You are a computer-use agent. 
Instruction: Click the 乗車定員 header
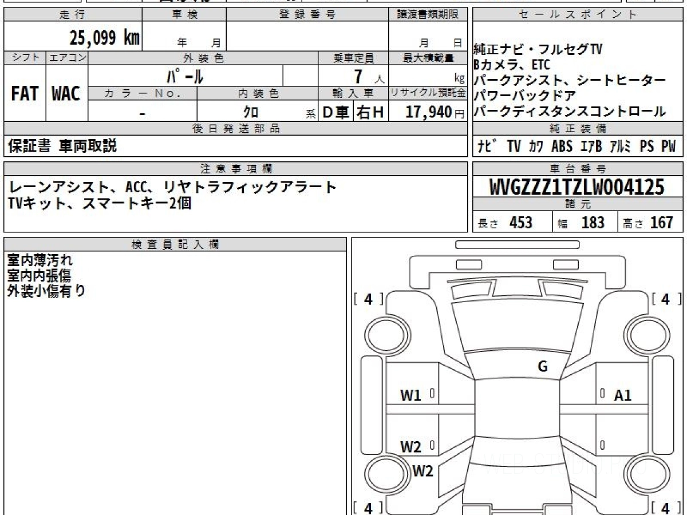click(354, 58)
